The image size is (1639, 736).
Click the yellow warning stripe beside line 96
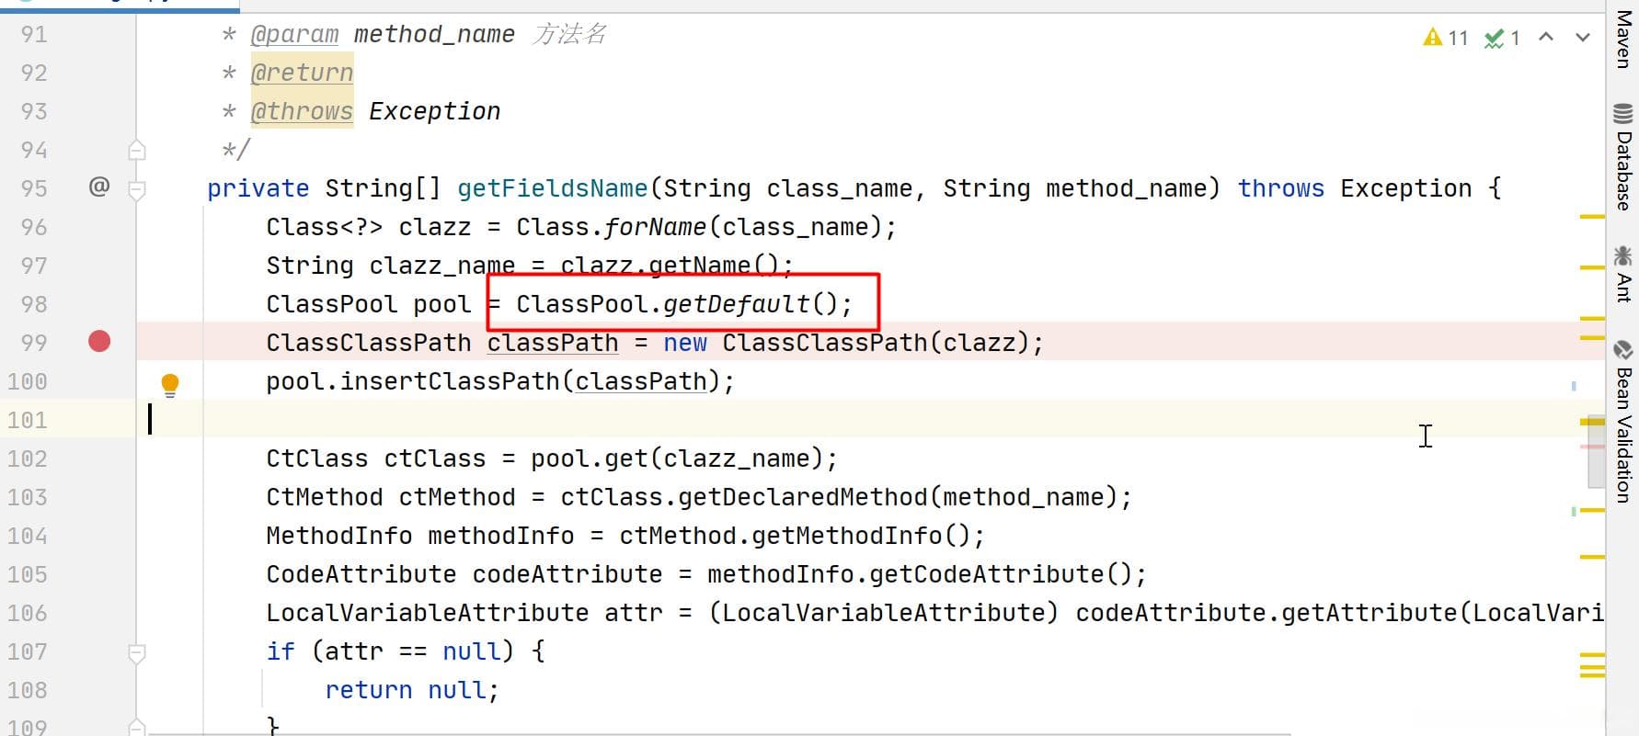[x=1592, y=217]
